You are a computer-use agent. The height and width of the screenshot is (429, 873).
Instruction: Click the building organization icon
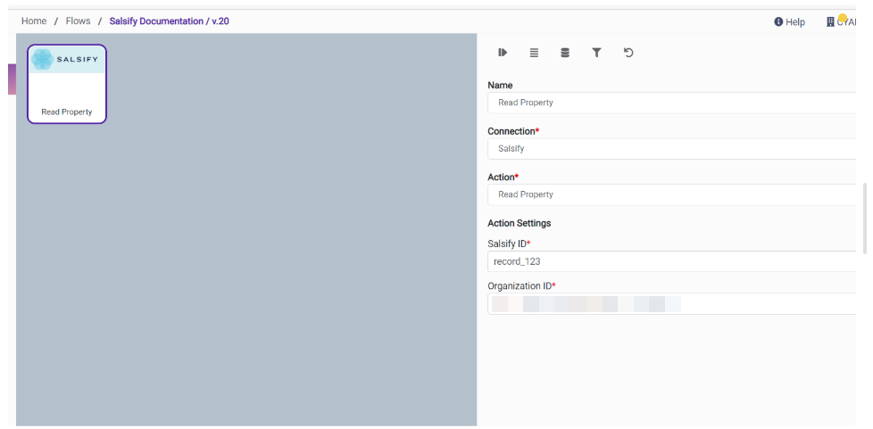(x=830, y=21)
